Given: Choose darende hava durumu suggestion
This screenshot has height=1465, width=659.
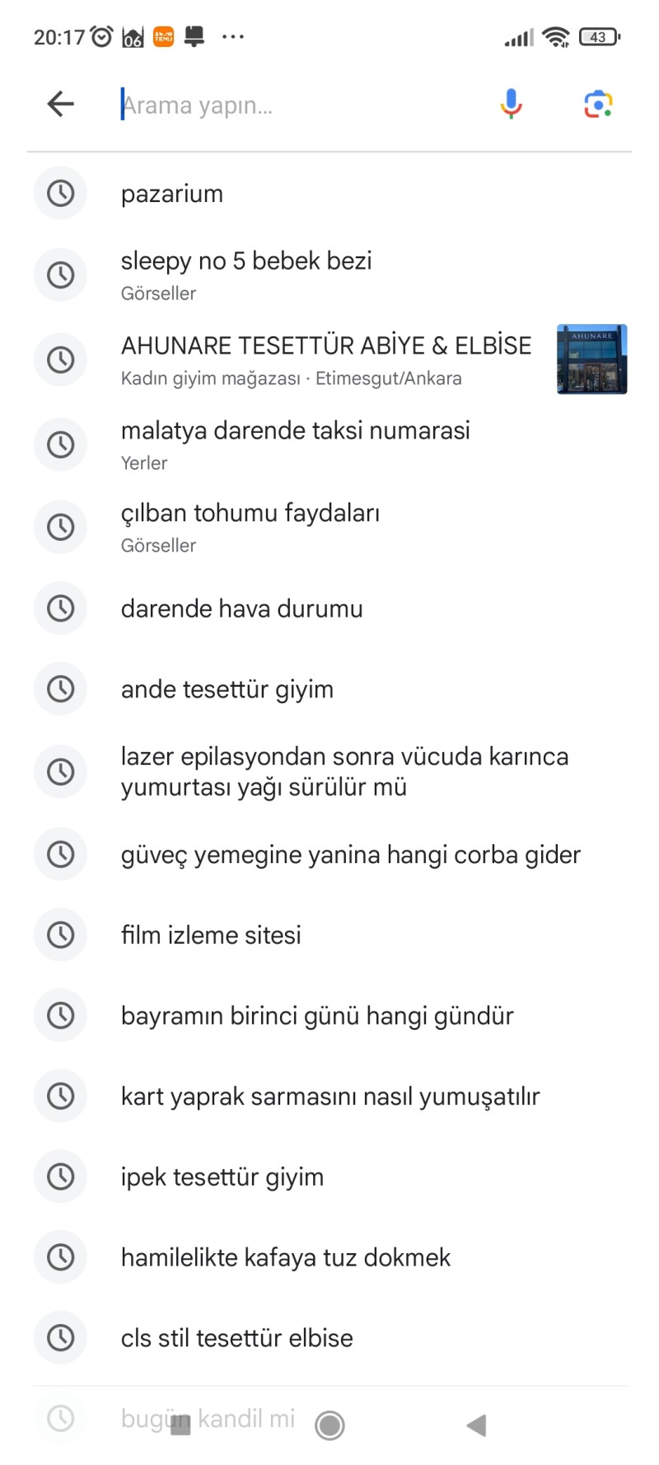Looking at the screenshot, I should pos(329,608).
